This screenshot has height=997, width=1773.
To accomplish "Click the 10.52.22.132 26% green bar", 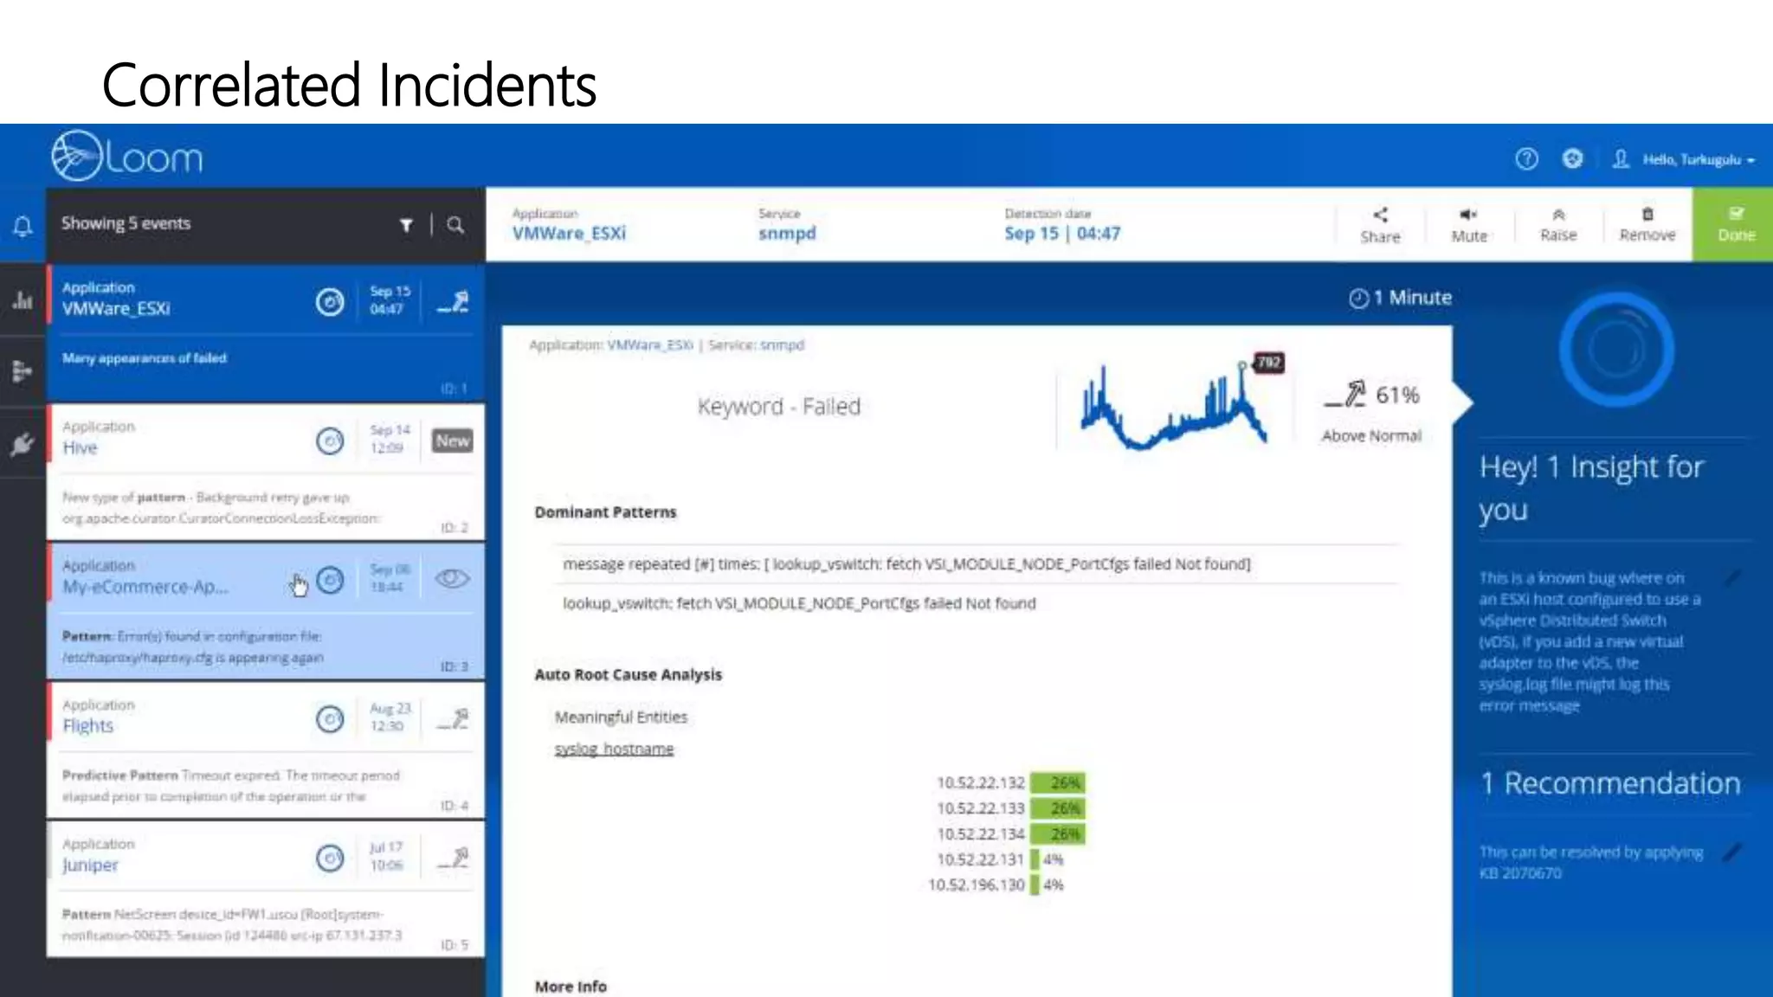I will tap(1058, 782).
